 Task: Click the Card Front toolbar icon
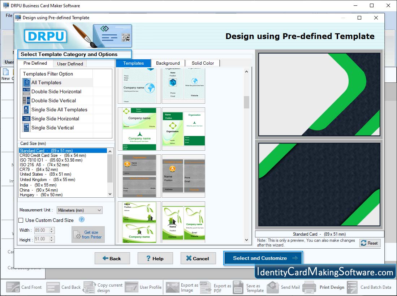click(x=13, y=287)
